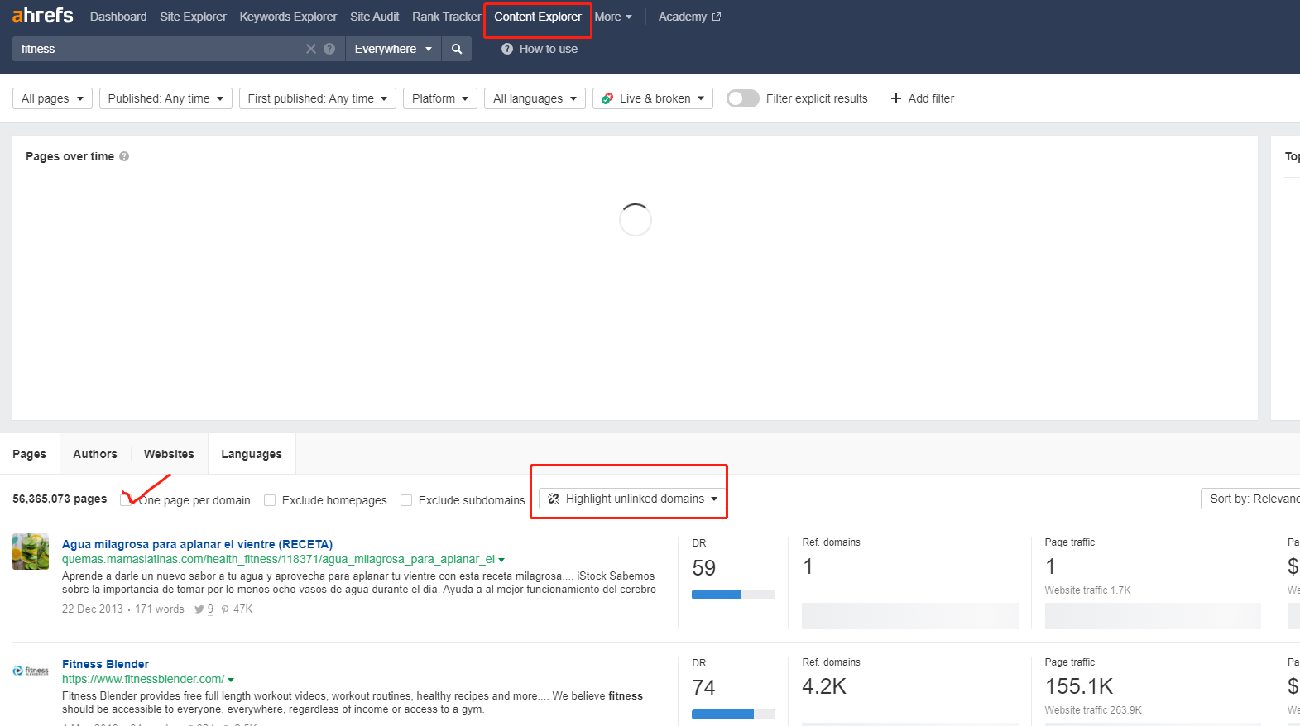Click the 171 words count

coord(160,609)
